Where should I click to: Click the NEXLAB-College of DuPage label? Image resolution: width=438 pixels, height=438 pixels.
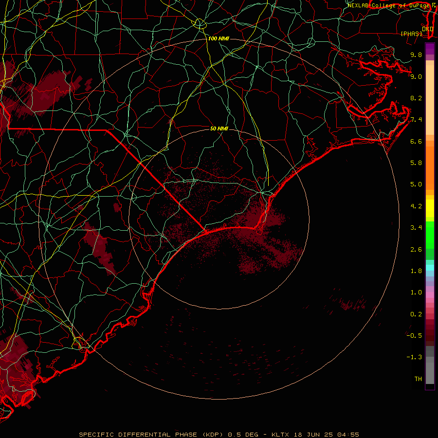pyautogui.click(x=388, y=5)
